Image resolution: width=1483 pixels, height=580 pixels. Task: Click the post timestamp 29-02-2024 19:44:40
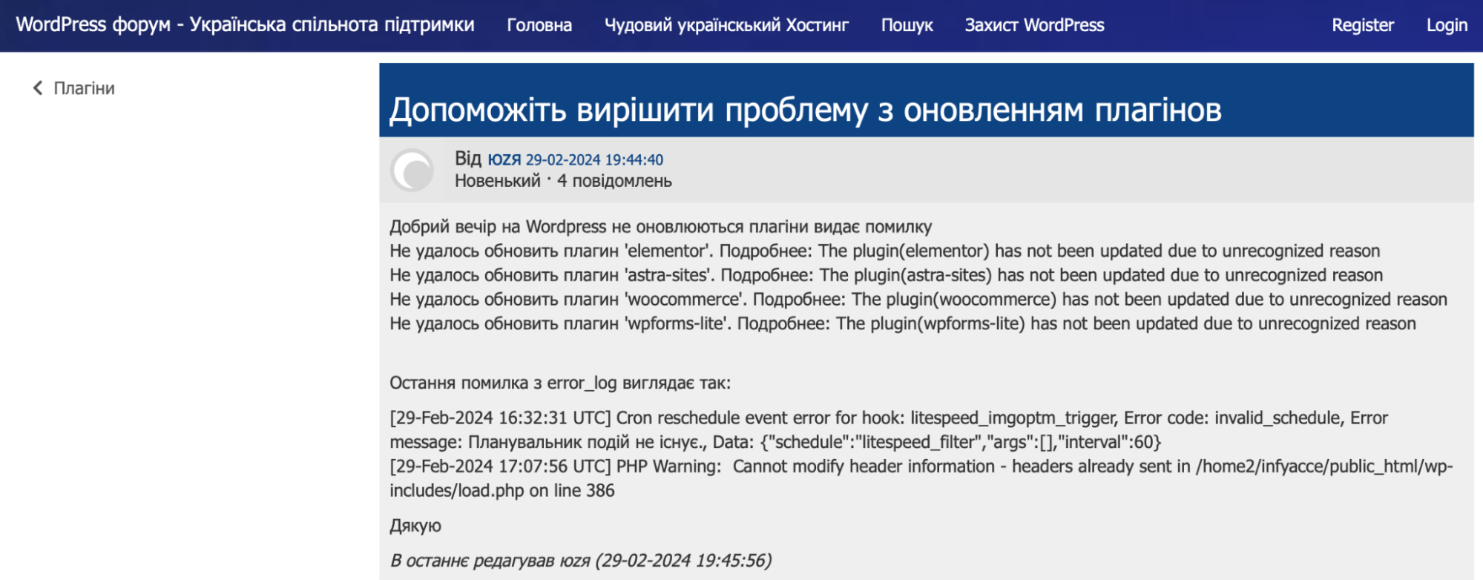tap(594, 159)
